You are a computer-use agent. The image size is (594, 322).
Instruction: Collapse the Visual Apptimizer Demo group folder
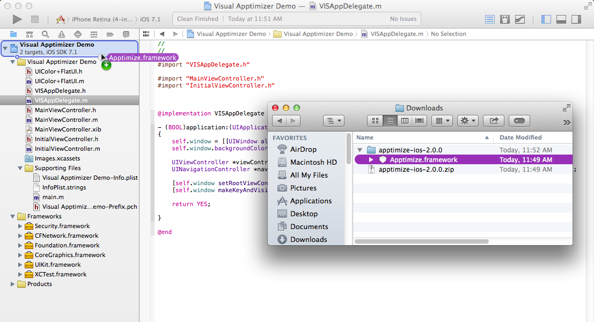[13, 62]
